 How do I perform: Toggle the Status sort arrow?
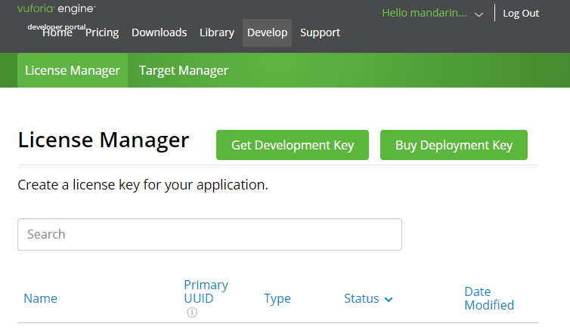tap(389, 300)
